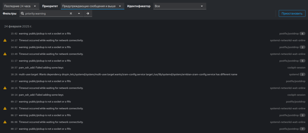Click systemd identifier on 10:26 row
Viewport: 308px width, 133px height.
point(294,74)
